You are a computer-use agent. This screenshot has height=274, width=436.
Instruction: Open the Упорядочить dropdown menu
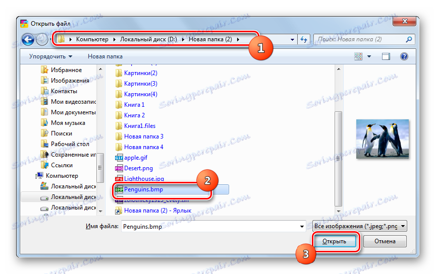coord(50,56)
